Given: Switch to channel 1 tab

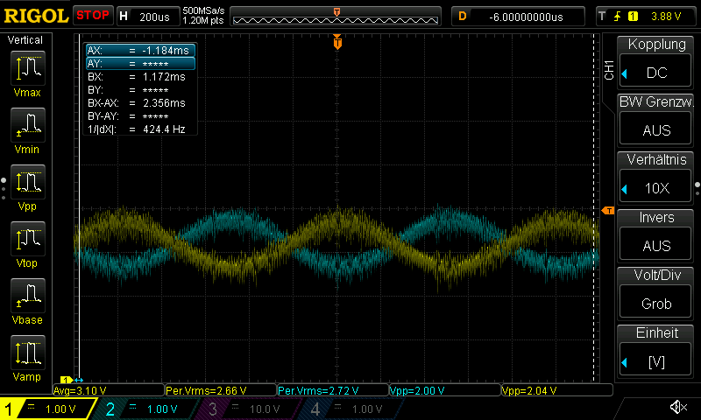Looking at the screenshot, I should (48, 409).
